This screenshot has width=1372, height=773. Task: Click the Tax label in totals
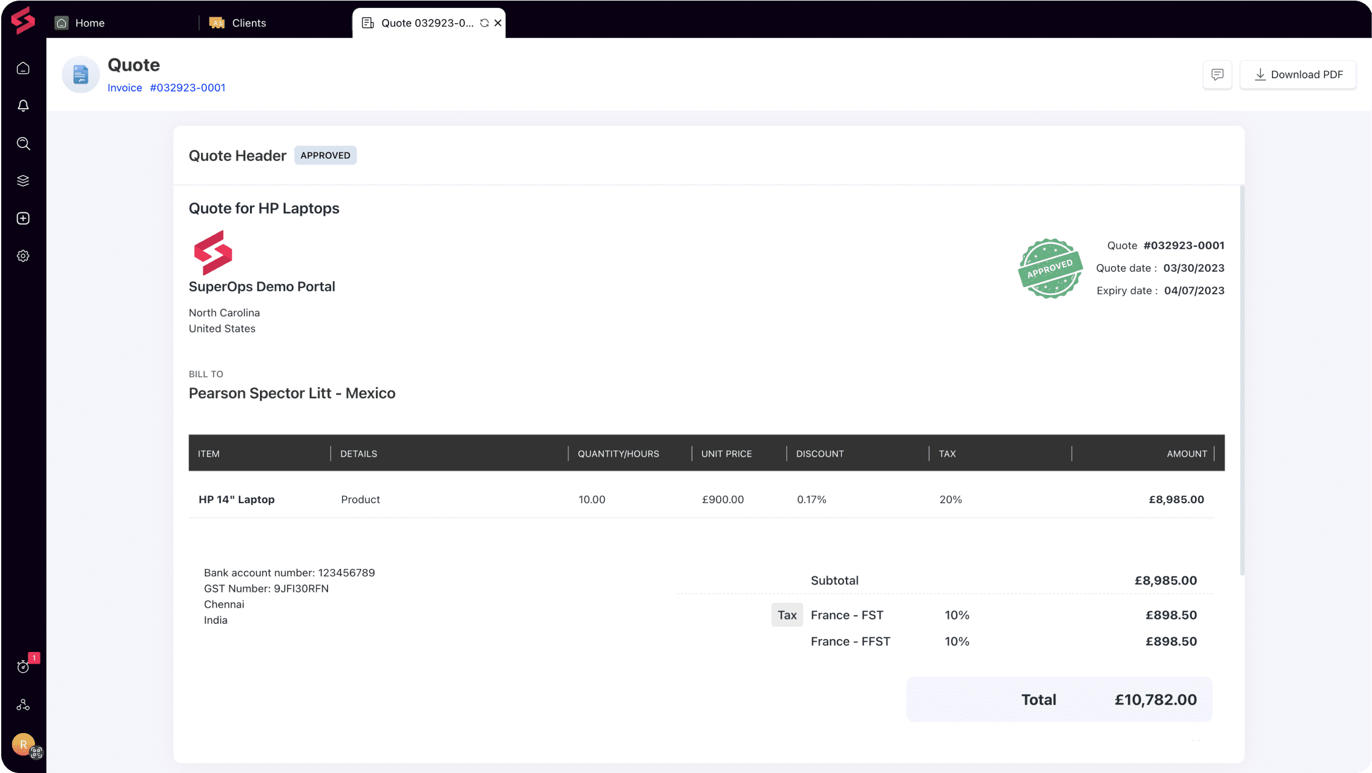(786, 615)
